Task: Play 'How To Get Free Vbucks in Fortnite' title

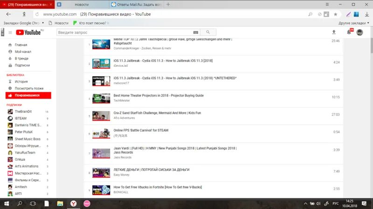Action: coord(158,187)
